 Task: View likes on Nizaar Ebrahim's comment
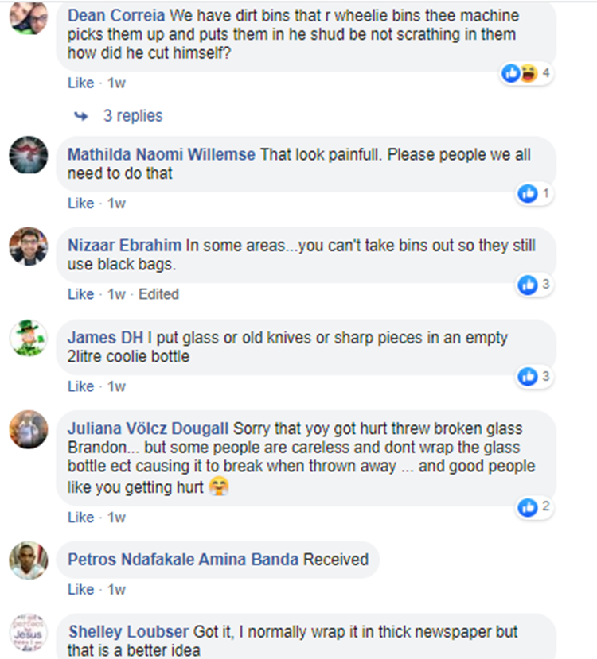[534, 285]
